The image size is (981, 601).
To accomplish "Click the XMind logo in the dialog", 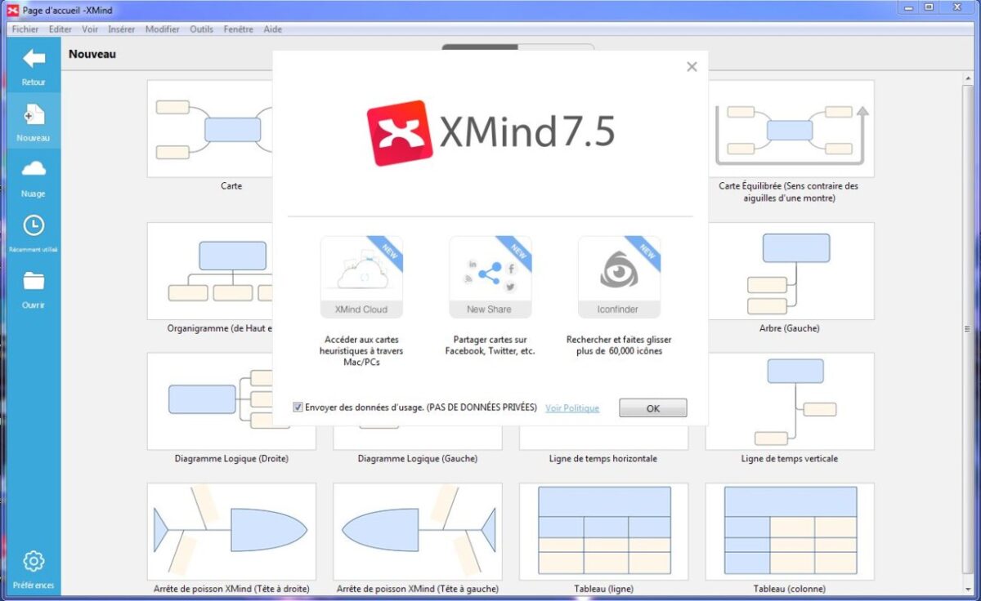I will (x=398, y=130).
